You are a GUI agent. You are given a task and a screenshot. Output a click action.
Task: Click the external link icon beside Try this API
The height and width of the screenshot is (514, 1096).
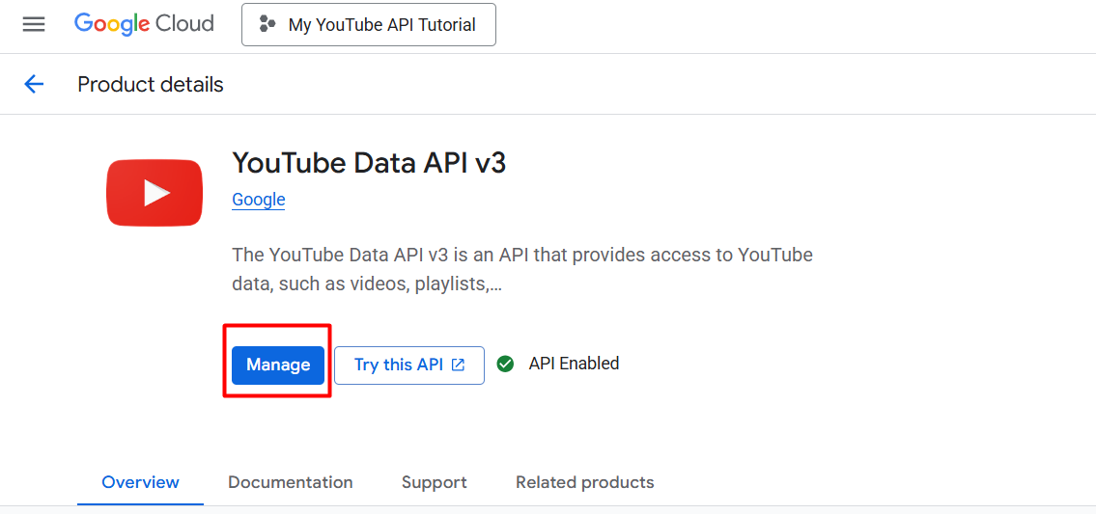[458, 365]
